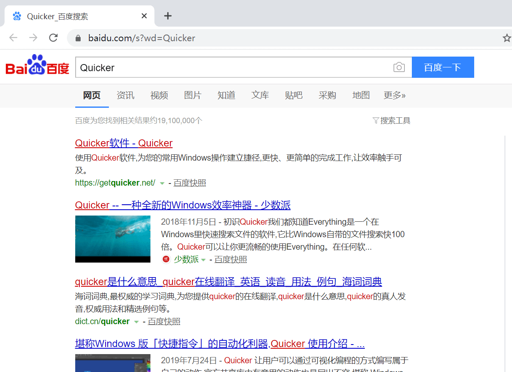Expand arrow beside getquicker.net URL

coord(162,183)
